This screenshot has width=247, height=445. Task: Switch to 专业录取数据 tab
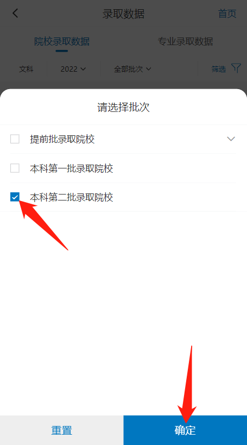coord(185,41)
